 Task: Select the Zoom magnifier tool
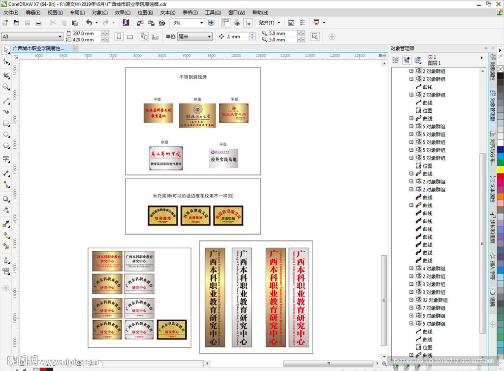[6, 87]
